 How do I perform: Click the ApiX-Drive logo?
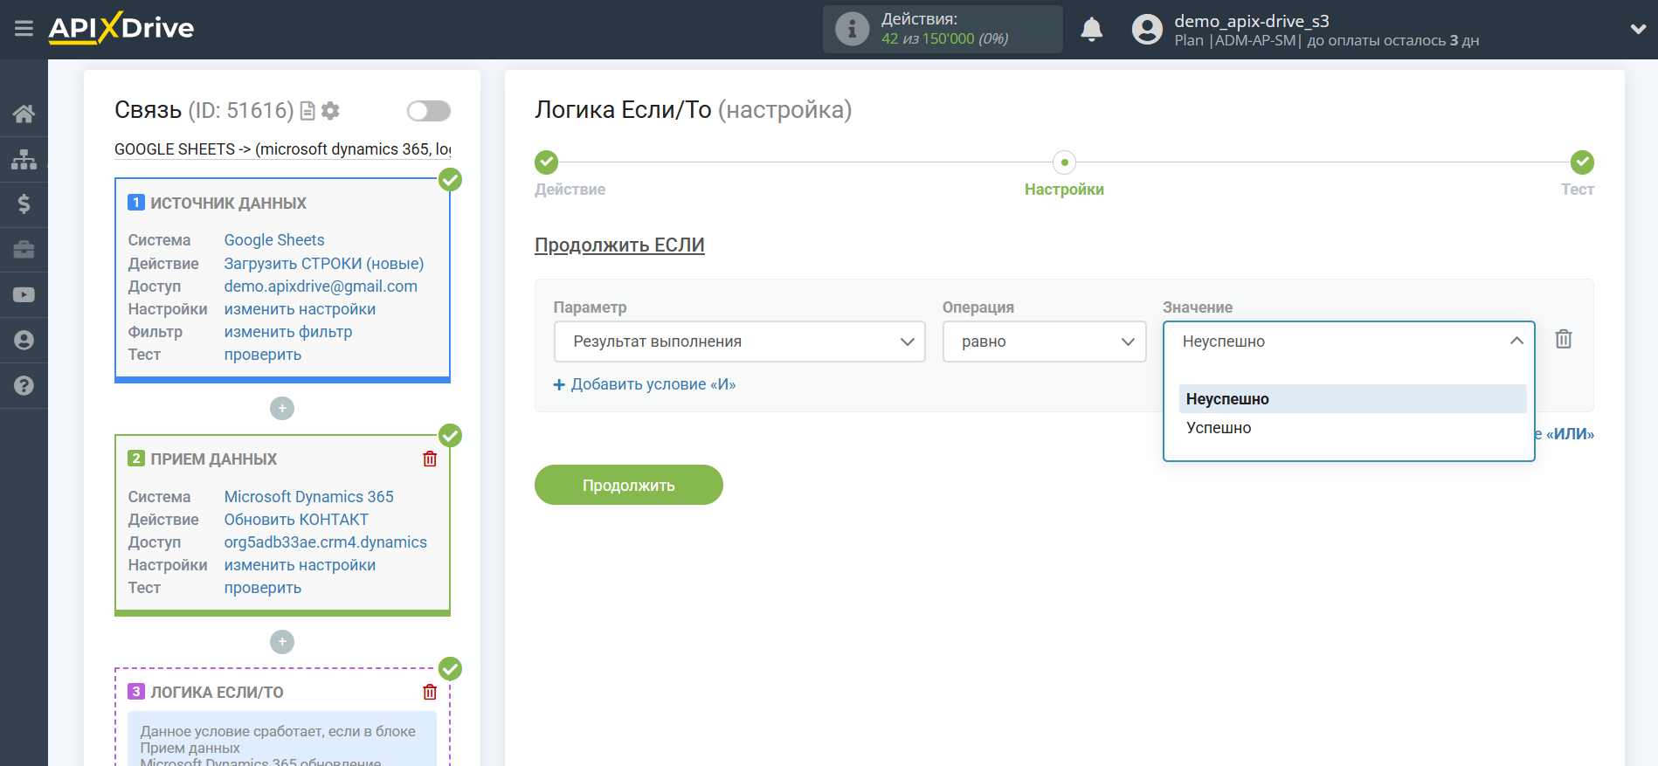point(121,28)
